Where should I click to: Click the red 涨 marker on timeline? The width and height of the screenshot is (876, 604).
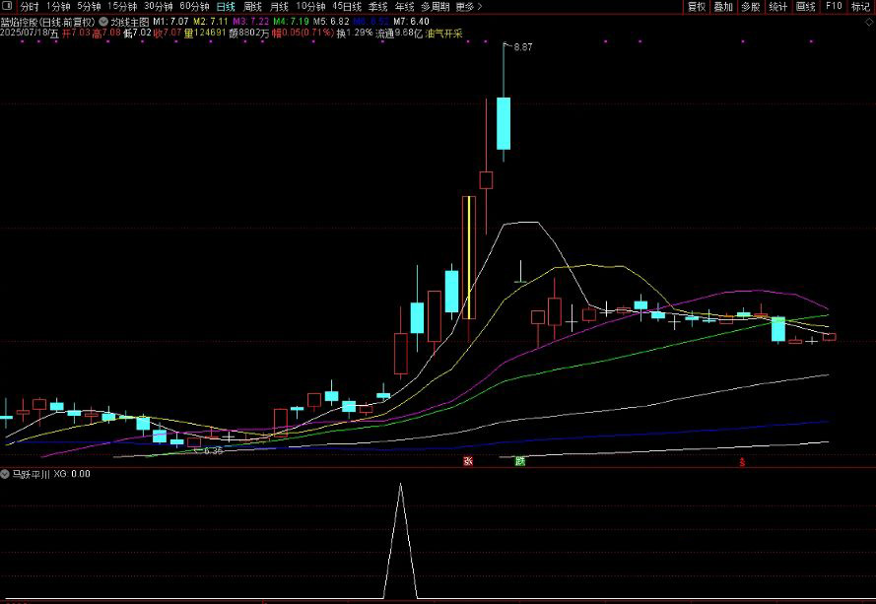click(x=468, y=460)
